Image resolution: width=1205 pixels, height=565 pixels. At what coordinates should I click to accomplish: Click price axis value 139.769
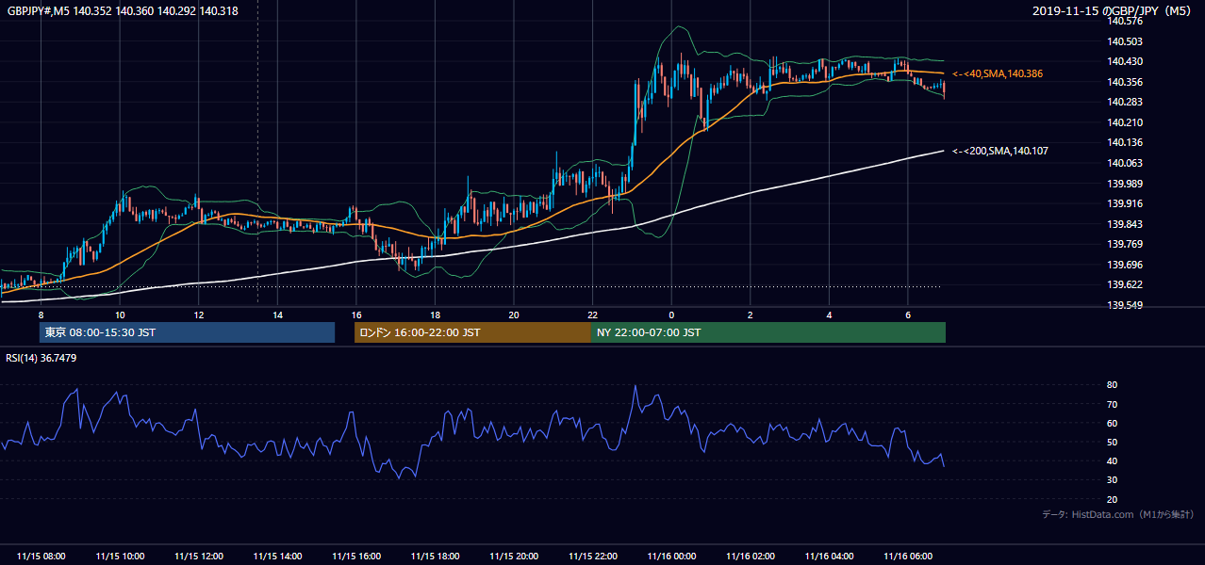[1125, 244]
